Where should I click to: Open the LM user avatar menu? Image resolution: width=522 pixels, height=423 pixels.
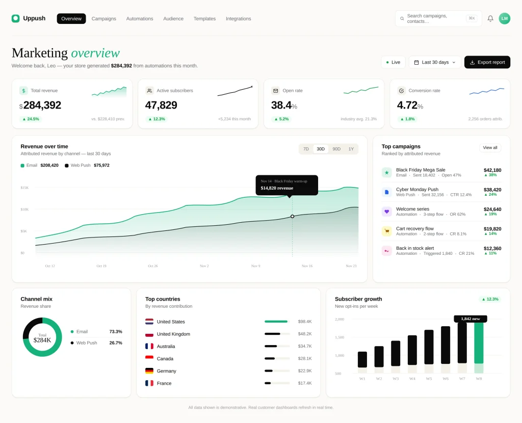504,19
